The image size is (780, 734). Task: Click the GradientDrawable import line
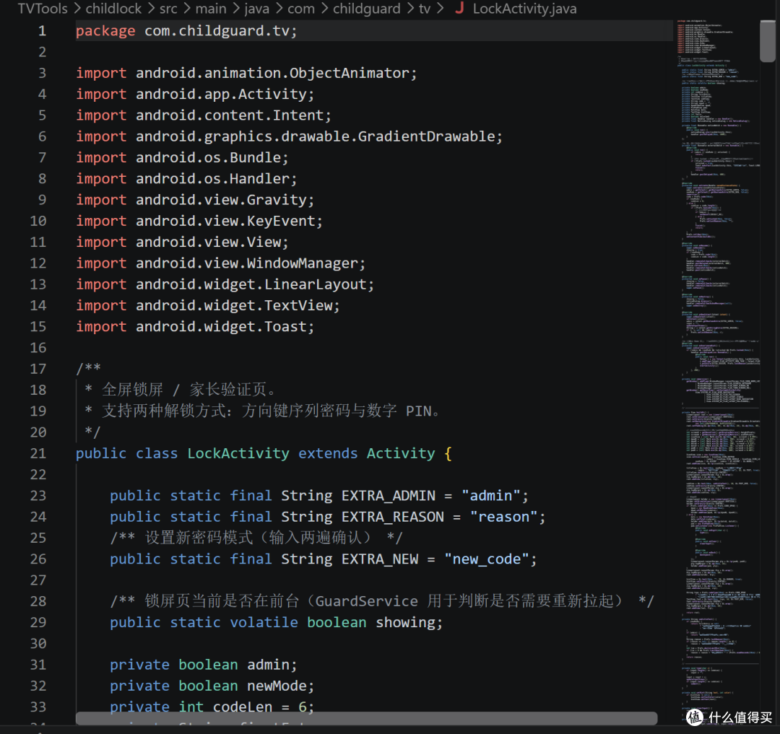[289, 136]
